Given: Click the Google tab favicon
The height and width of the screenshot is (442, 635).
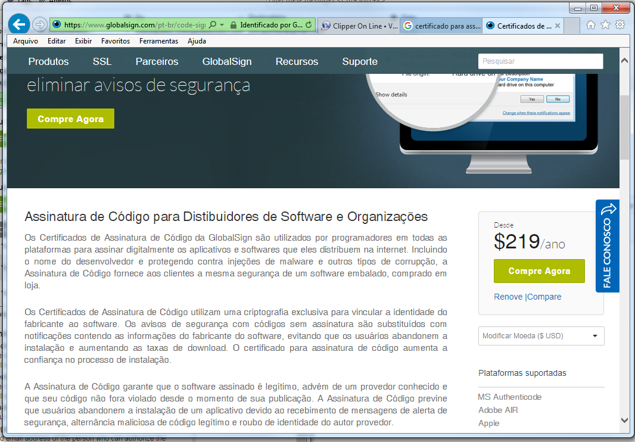Looking at the screenshot, I should [408, 26].
